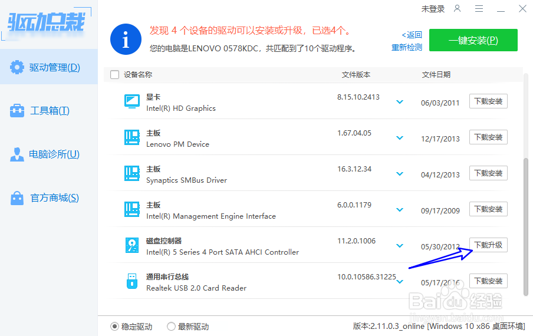Click the gear icon for 驱动管理

[17, 67]
